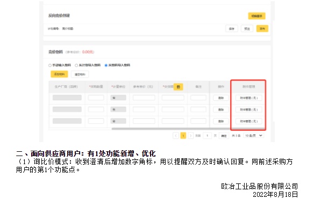Click the 计量单位 column header
Screen dimensions: 314x199
(118, 87)
